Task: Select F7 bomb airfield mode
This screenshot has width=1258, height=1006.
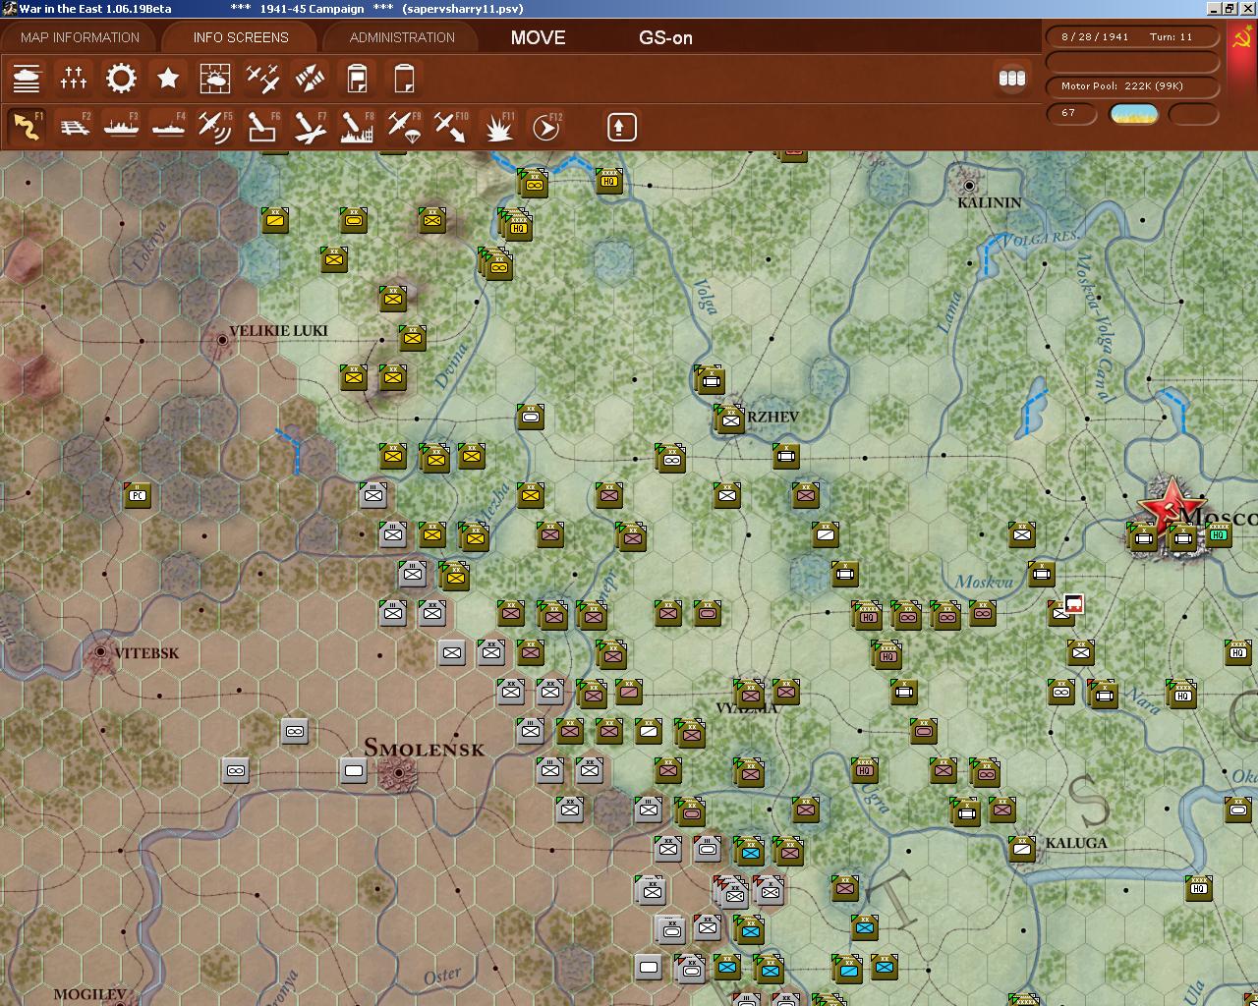Action: [x=310, y=127]
